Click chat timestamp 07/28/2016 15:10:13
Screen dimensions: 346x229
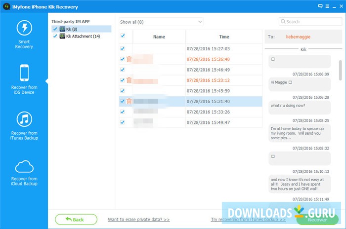[311, 171]
